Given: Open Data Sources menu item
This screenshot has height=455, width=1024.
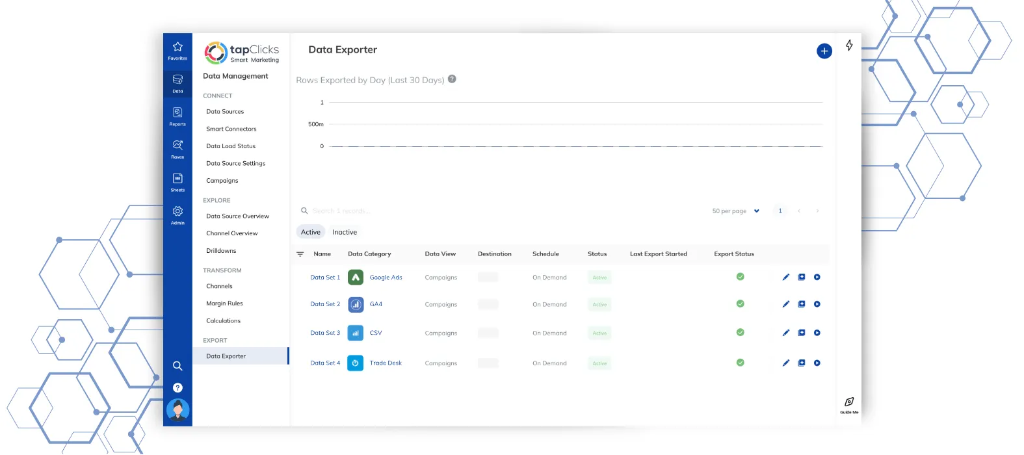Looking at the screenshot, I should (225, 112).
